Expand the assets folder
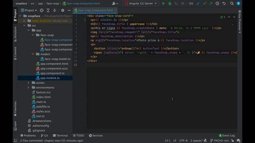 coord(28,83)
